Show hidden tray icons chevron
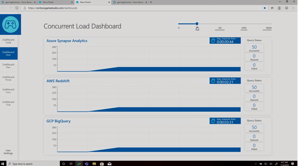Screen dimensions: 298x166 coord(256,164)
